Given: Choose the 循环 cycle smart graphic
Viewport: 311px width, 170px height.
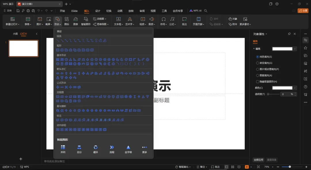Looking at the screenshot, I should [96, 149].
